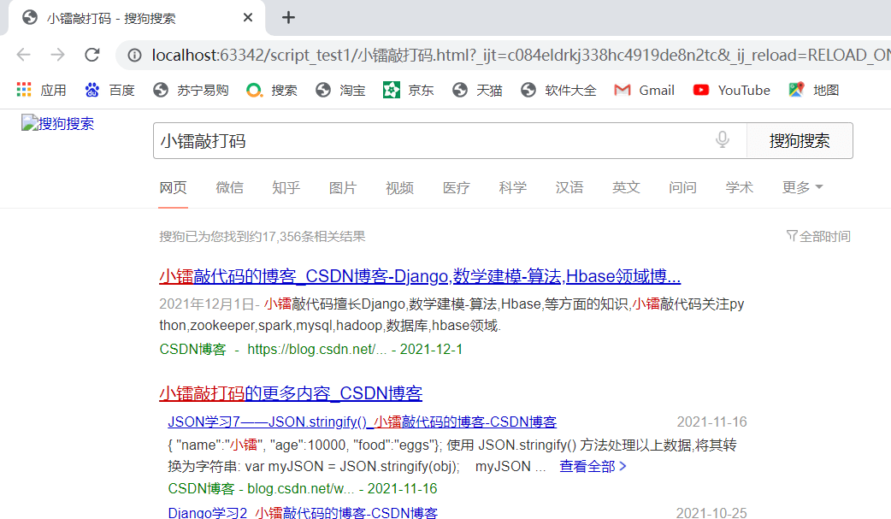Image resolution: width=891 pixels, height=519 pixels.
Task: Select the 网页 tab
Action: (173, 187)
